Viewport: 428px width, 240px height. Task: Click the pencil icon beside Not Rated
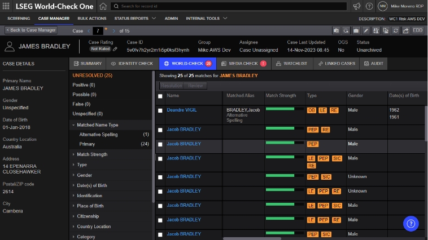pyautogui.click(x=115, y=49)
